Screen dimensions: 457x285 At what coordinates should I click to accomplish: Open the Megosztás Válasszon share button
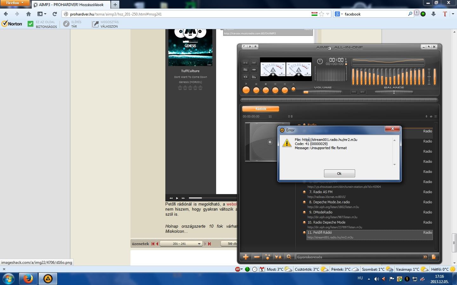(105, 24)
